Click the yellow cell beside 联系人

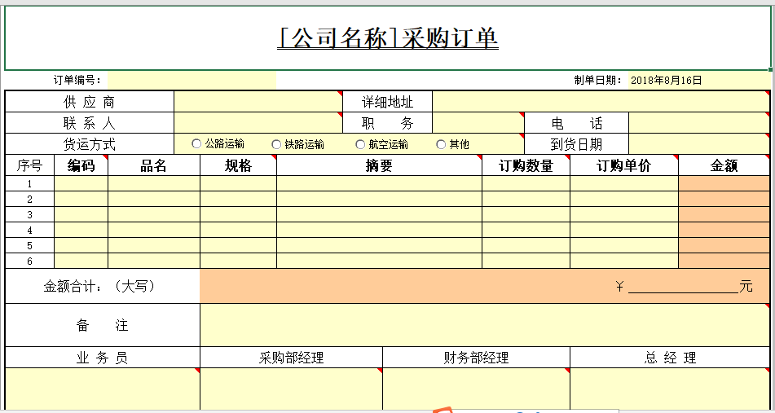click(257, 123)
